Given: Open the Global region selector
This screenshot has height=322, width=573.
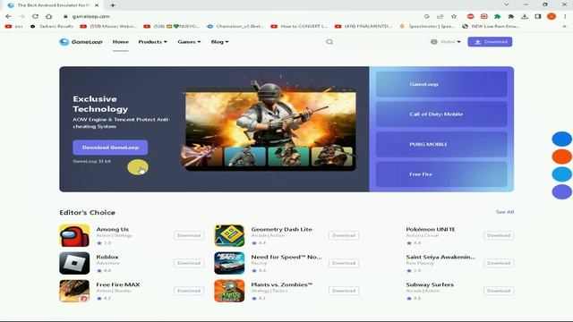Looking at the screenshot, I should coord(446,42).
